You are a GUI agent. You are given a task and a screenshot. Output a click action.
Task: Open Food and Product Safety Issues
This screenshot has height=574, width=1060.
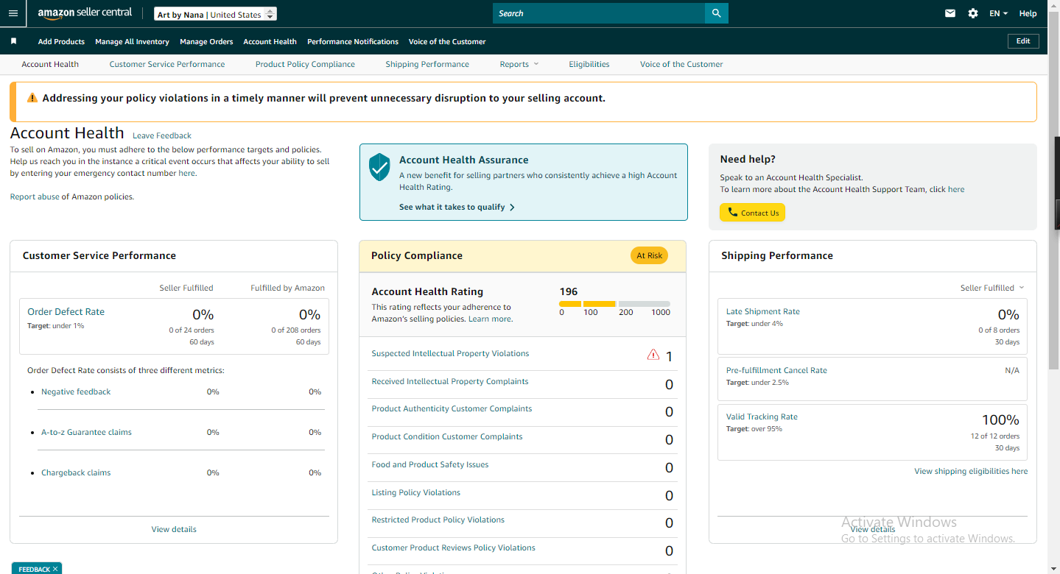coord(430,464)
